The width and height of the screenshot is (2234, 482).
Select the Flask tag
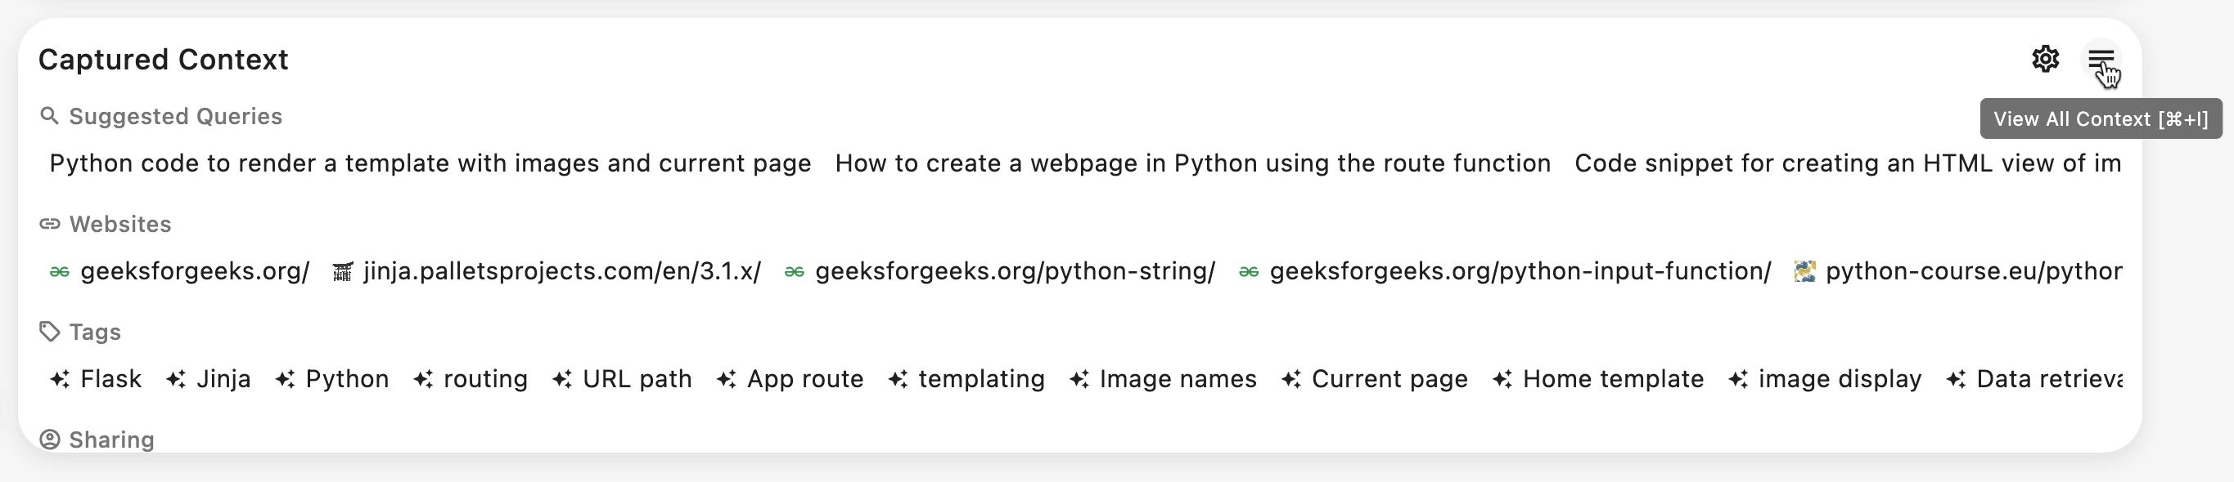click(97, 379)
